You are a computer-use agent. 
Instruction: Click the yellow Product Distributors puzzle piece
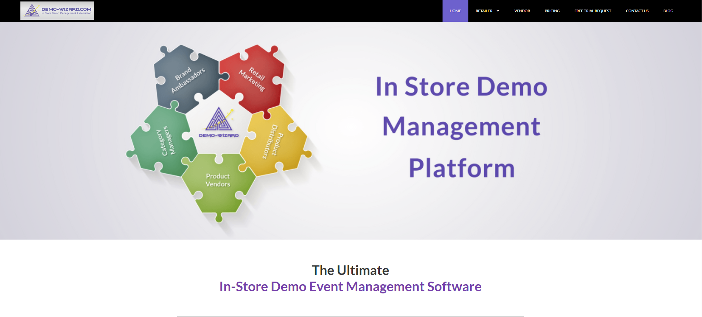274,142
